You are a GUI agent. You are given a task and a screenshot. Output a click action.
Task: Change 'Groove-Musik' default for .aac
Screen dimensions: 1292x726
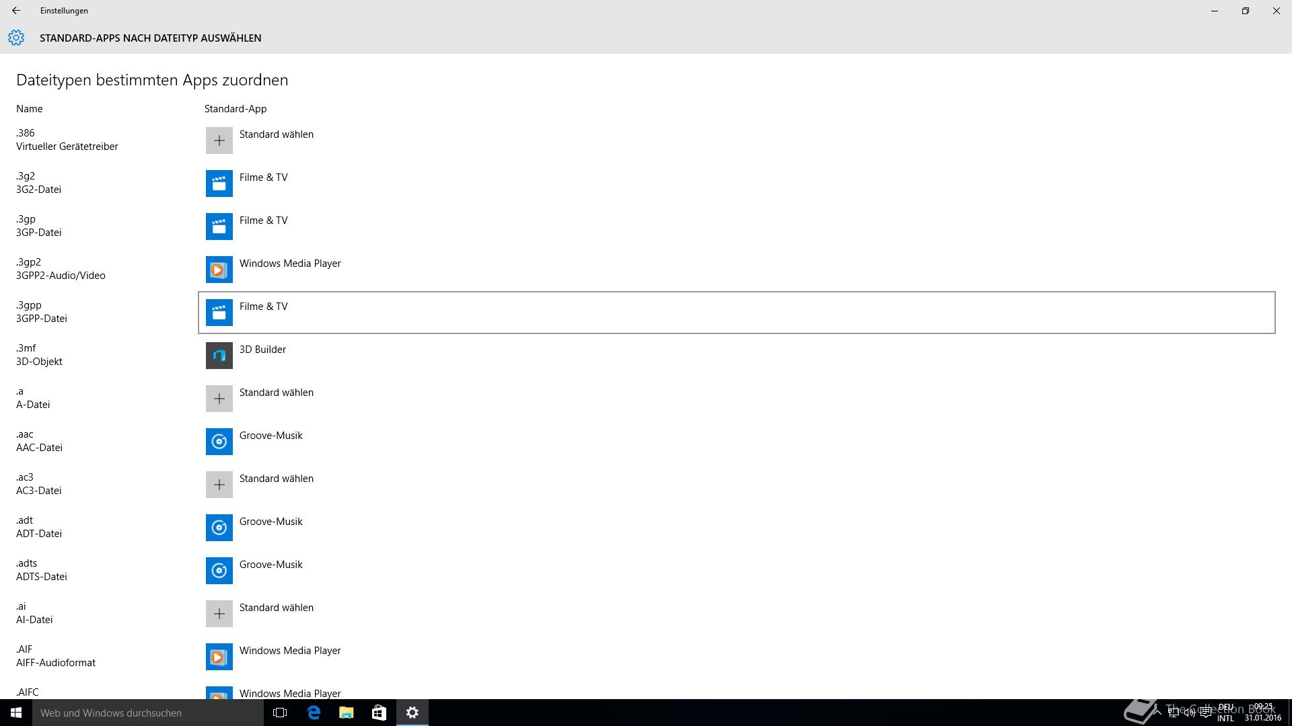(271, 436)
